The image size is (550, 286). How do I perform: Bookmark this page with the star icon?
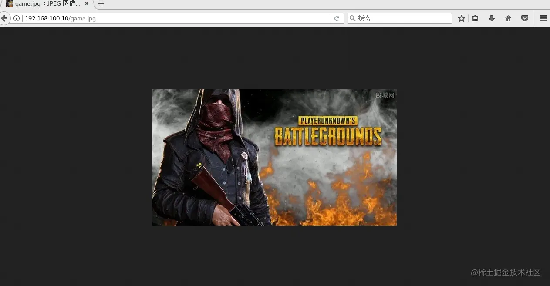[462, 18]
